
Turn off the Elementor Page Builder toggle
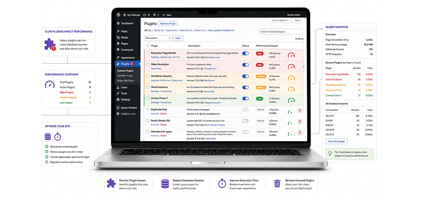245,53
